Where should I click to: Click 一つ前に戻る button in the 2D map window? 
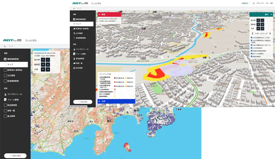tap(15, 156)
